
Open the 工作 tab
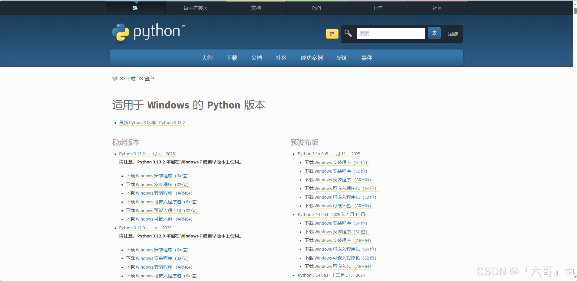[x=377, y=8]
